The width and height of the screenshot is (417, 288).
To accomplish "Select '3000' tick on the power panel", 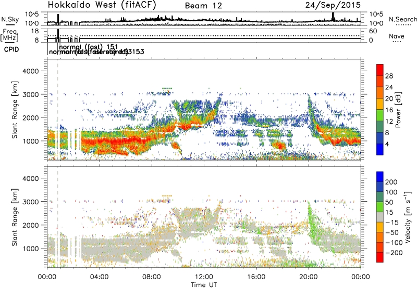I will [x=30, y=95].
